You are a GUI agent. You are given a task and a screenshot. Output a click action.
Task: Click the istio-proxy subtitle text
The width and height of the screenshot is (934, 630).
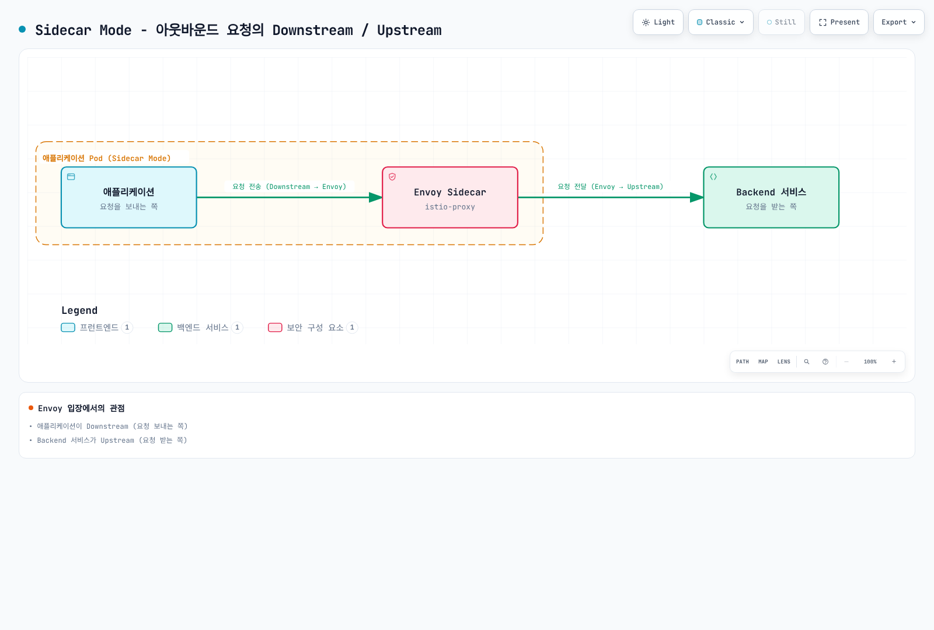coord(450,207)
